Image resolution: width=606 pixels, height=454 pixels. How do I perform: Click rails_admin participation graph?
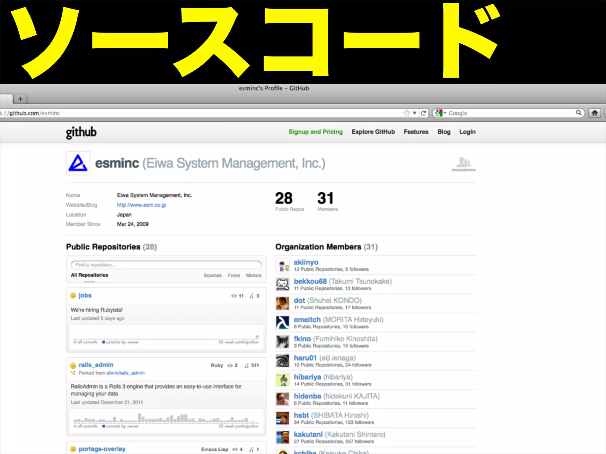point(166,421)
